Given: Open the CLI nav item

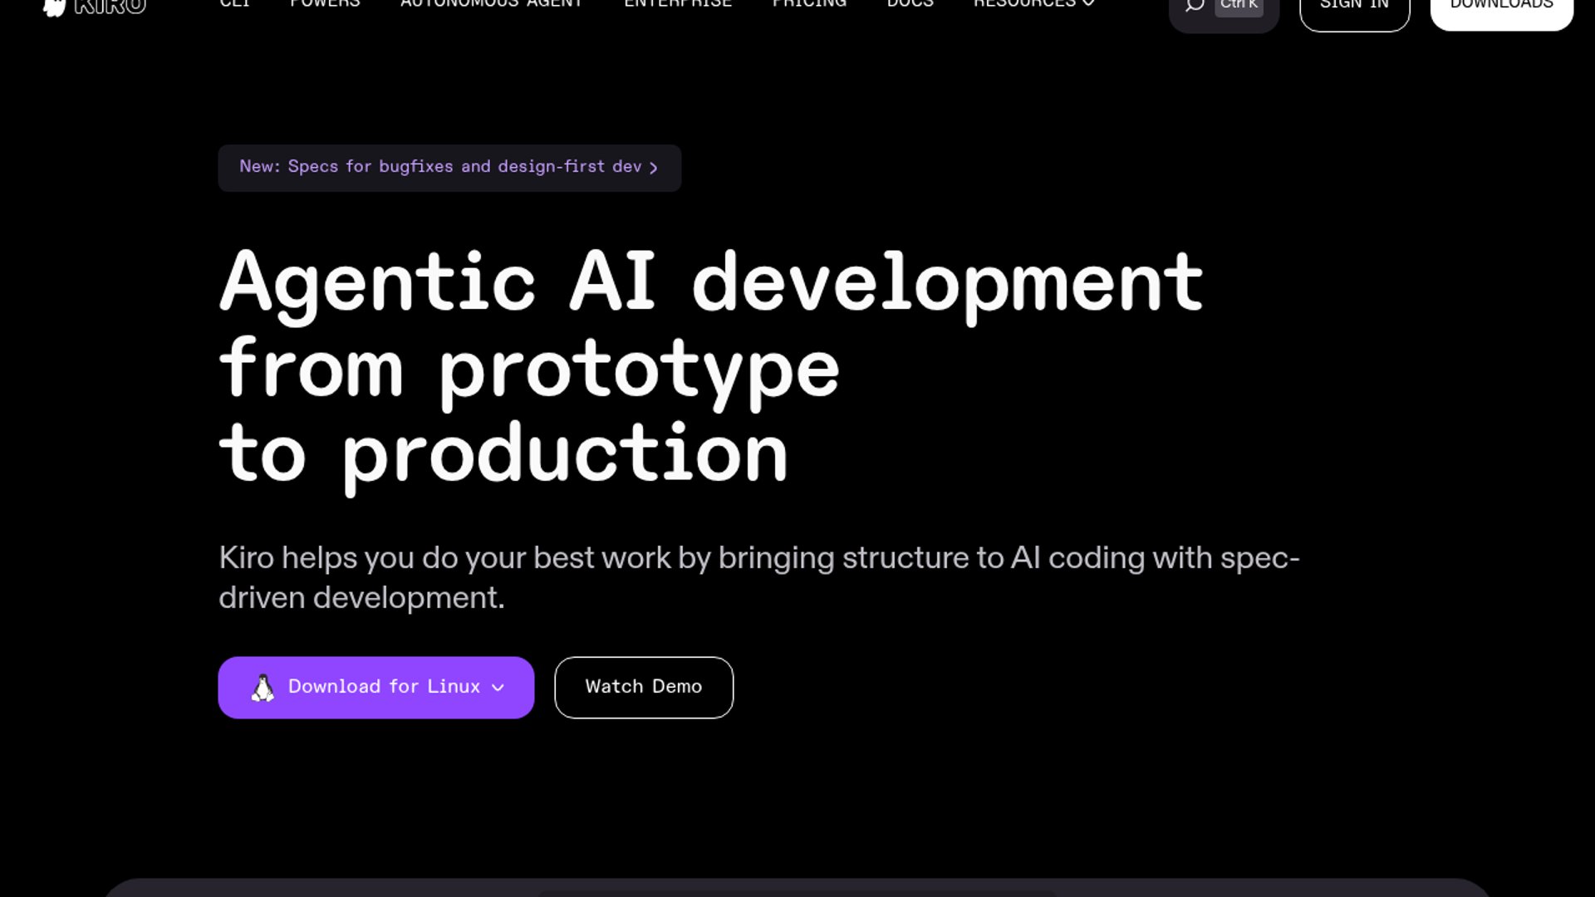Looking at the screenshot, I should [x=234, y=4].
